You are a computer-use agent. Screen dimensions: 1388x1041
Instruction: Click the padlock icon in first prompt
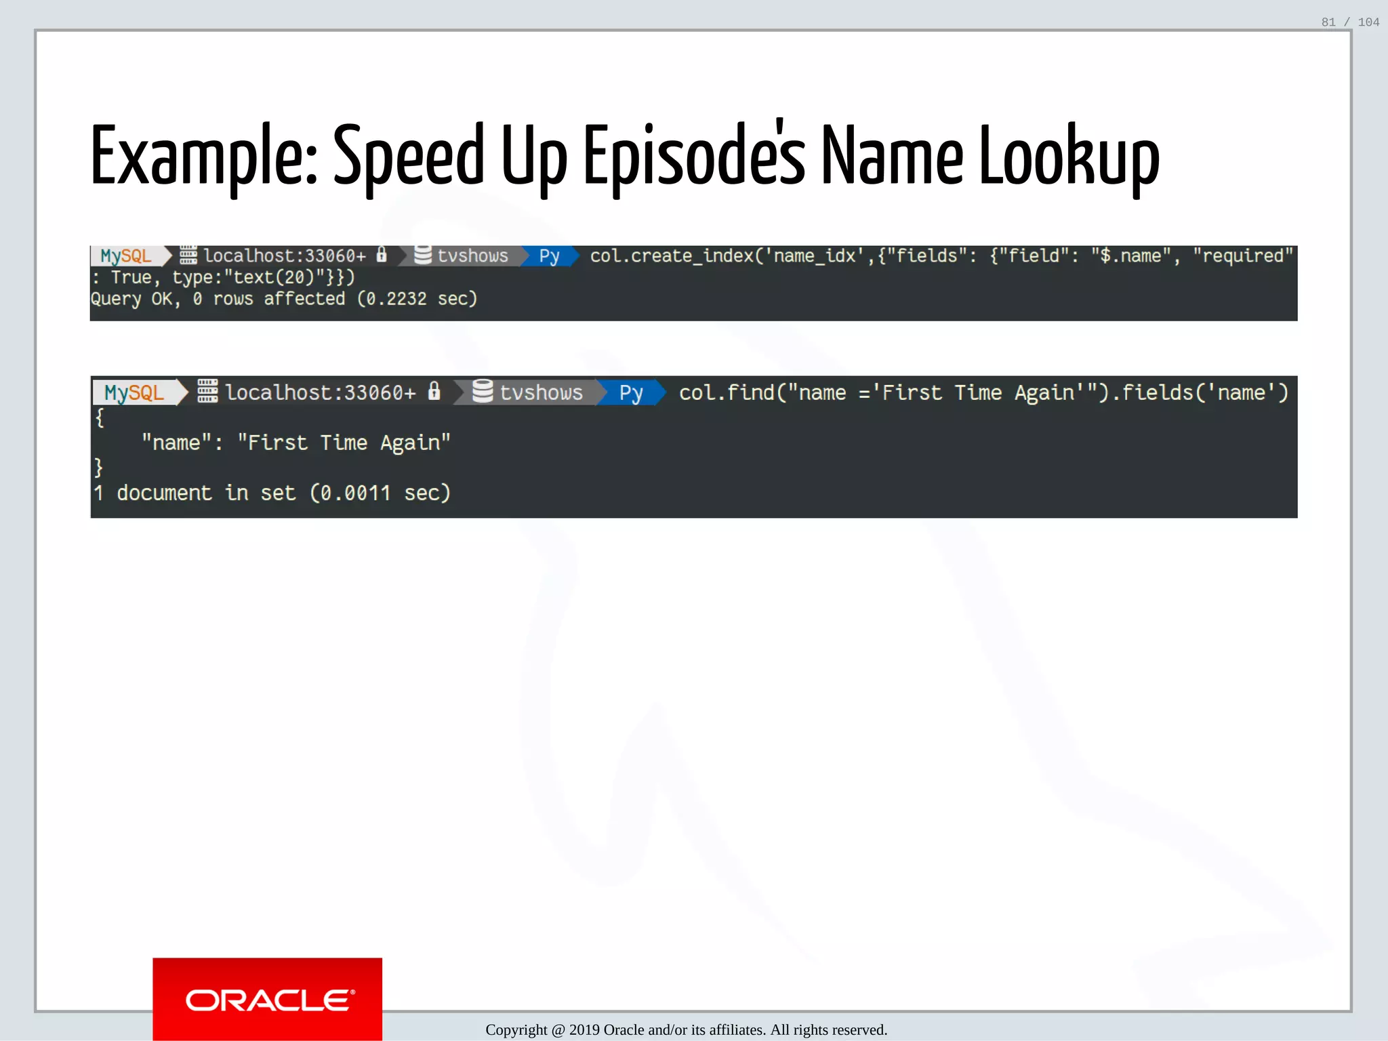(x=382, y=255)
